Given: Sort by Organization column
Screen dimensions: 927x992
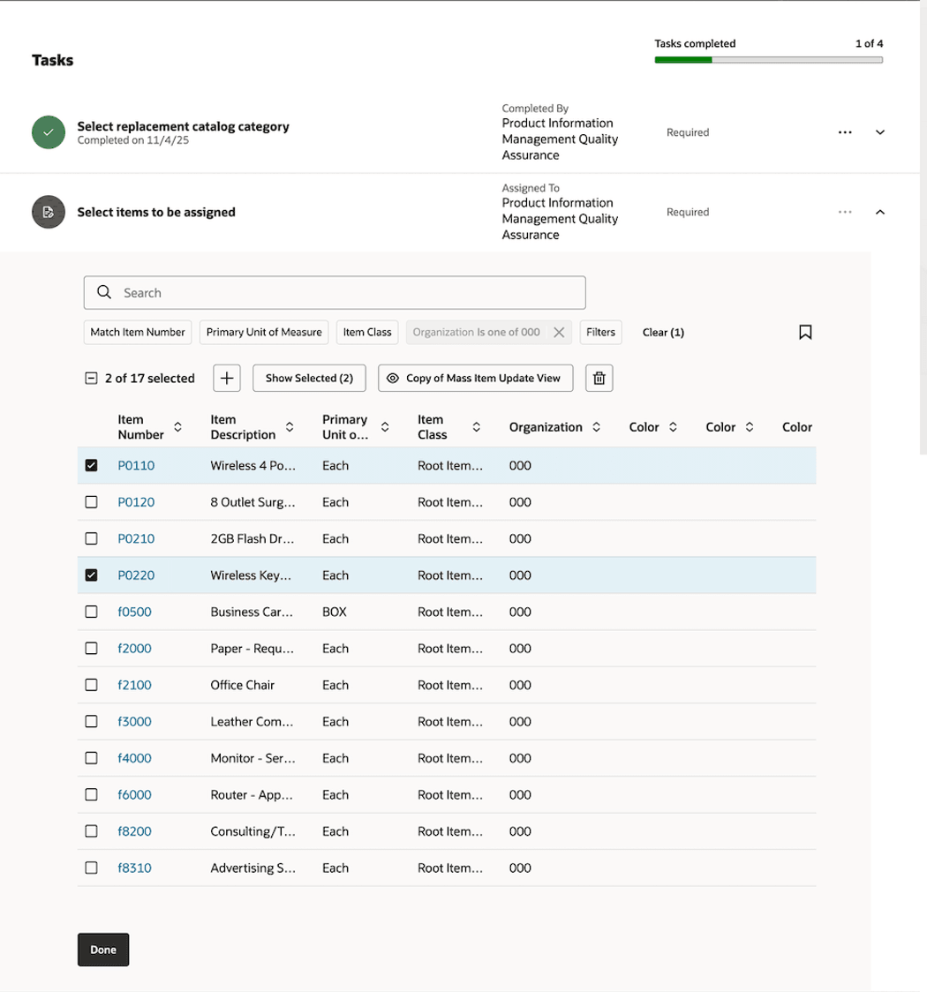Looking at the screenshot, I should (x=596, y=427).
